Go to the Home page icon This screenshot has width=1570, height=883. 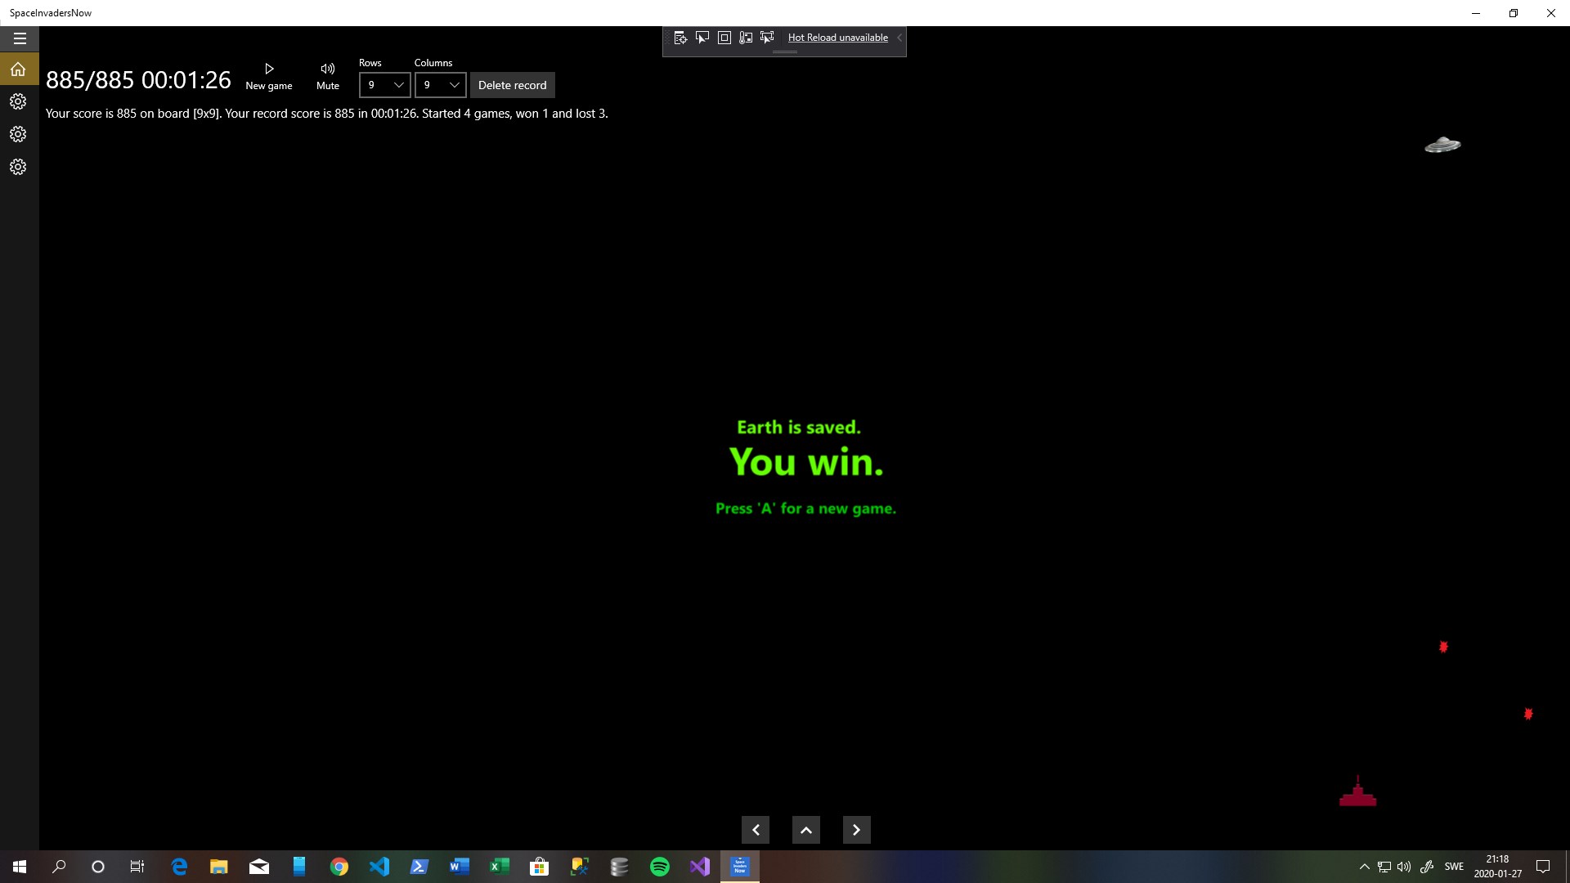coord(18,69)
